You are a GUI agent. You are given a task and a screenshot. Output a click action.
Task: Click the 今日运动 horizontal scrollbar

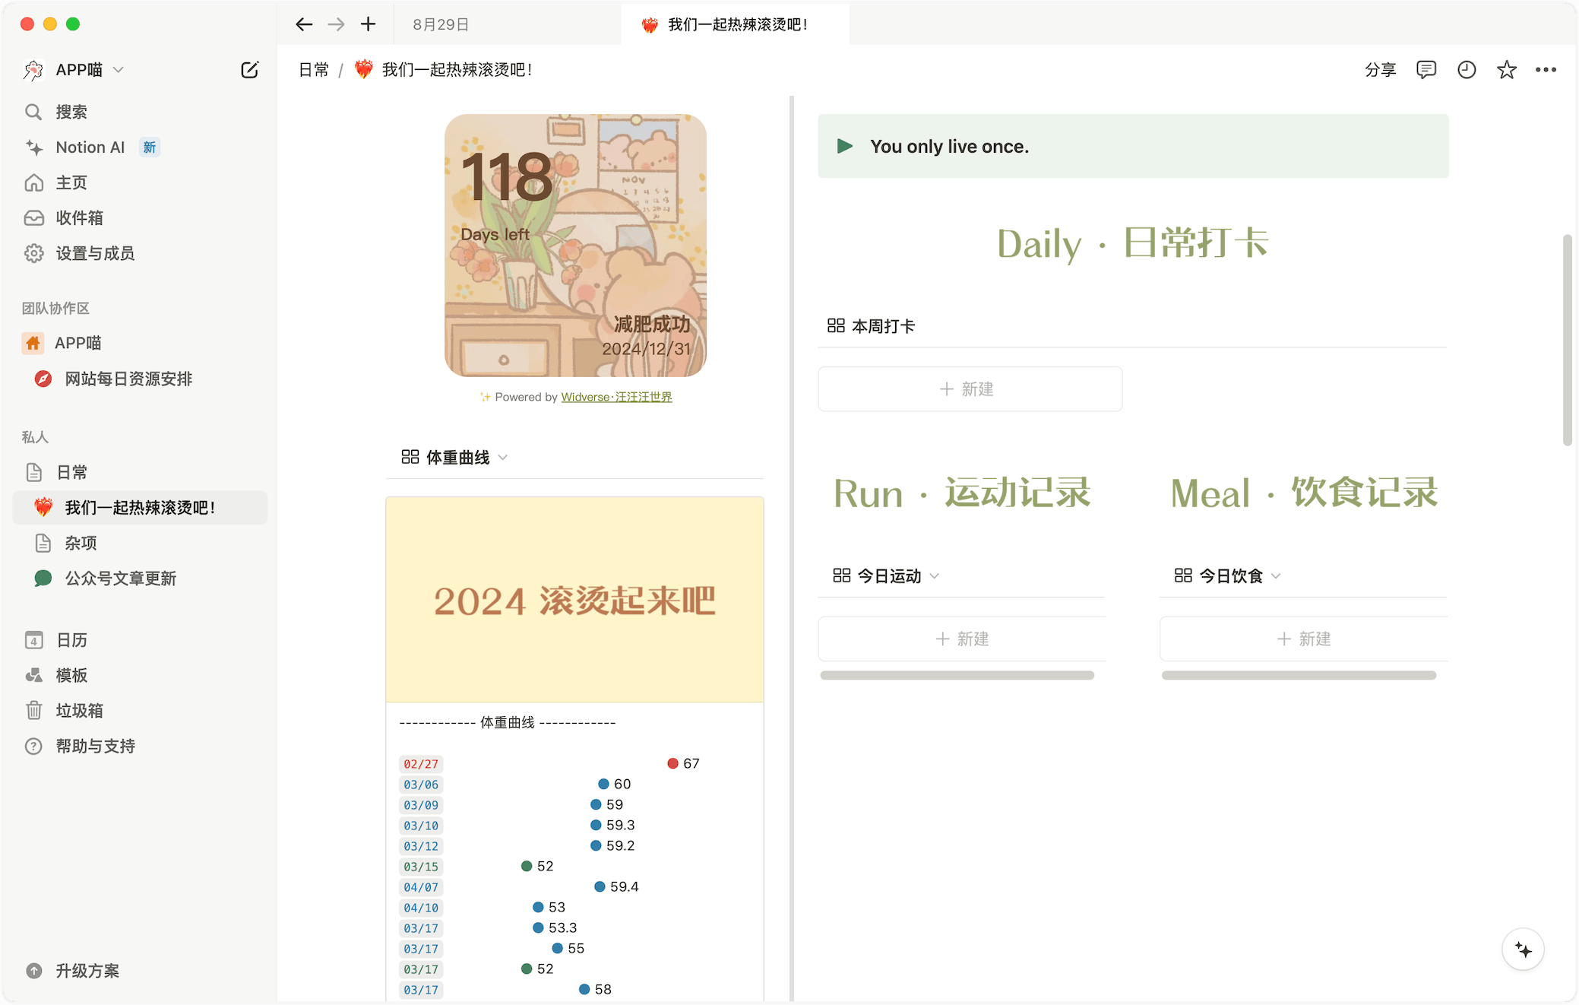tap(957, 675)
